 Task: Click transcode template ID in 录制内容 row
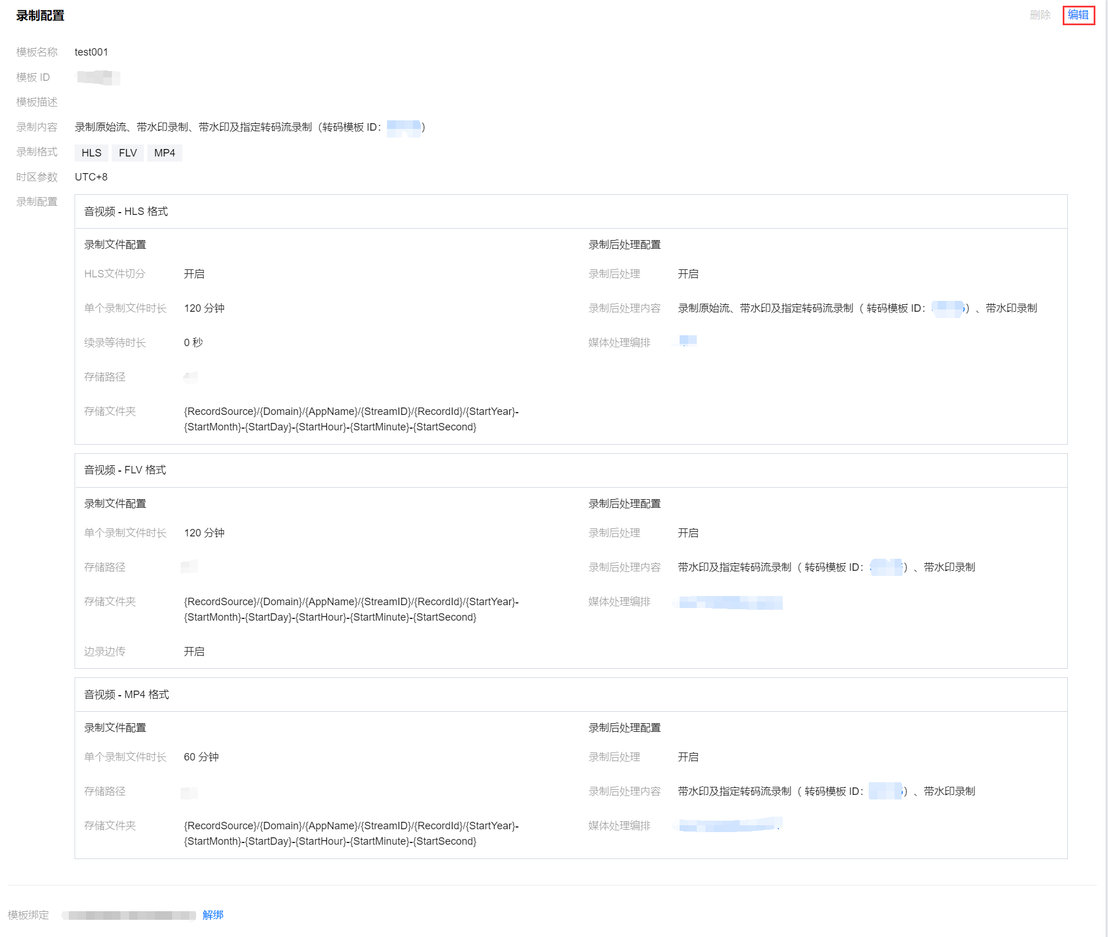click(404, 127)
